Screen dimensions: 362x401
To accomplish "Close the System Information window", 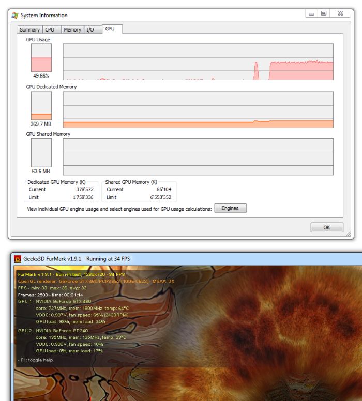I will pos(340,13).
